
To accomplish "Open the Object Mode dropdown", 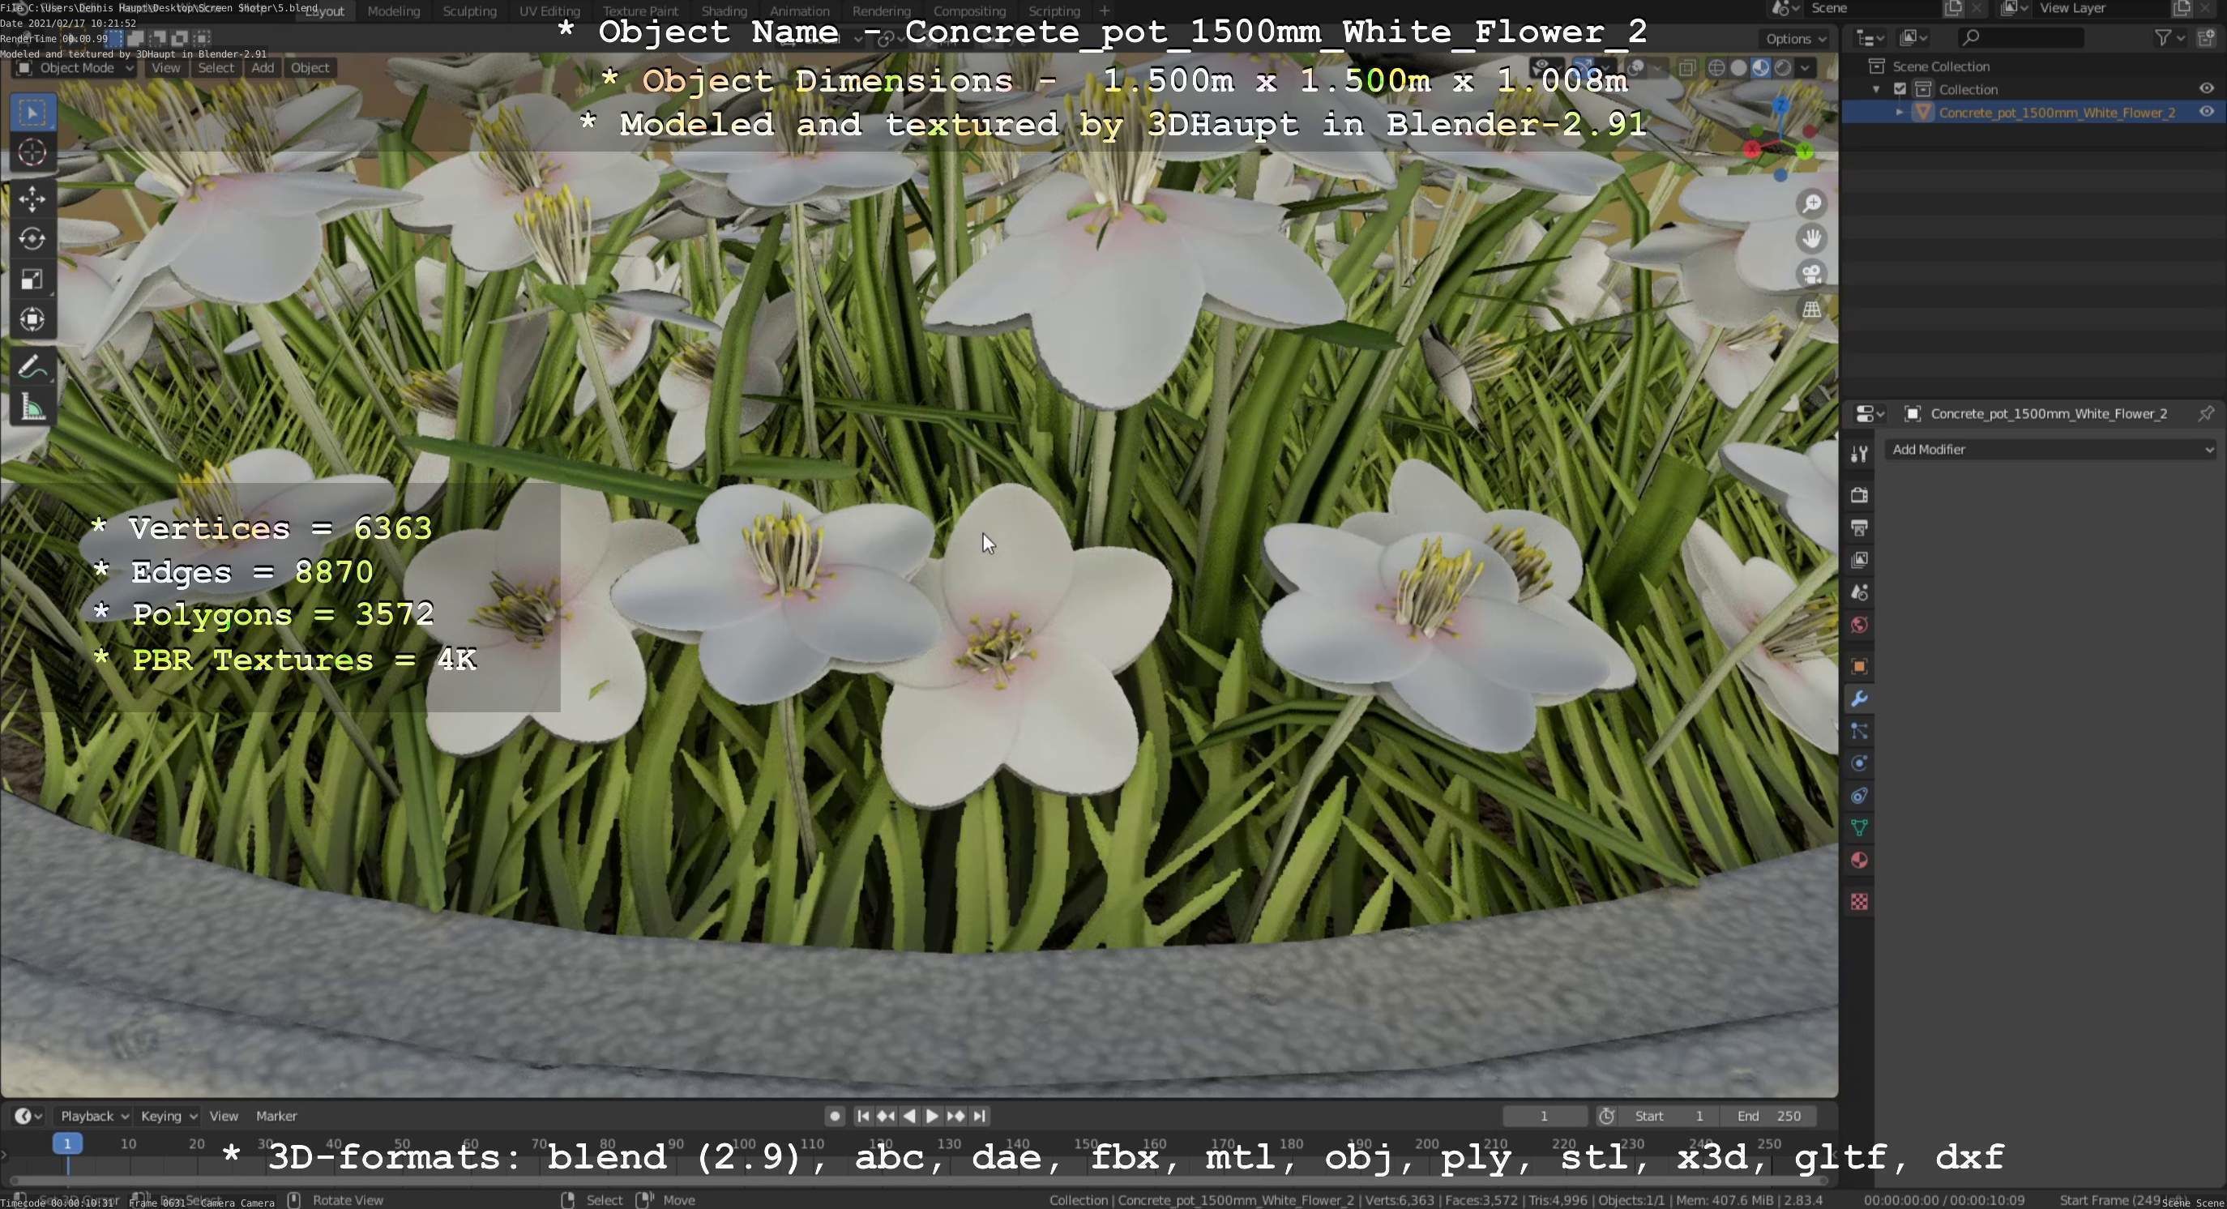I will tap(76, 67).
